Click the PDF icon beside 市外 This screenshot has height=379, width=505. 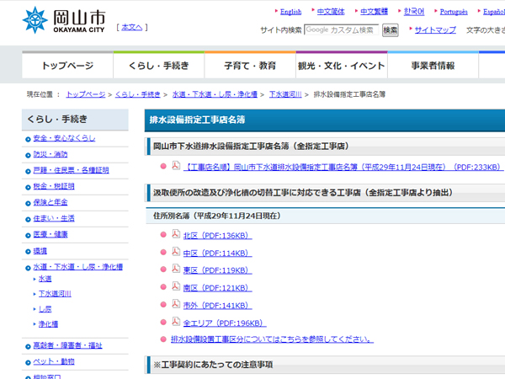pos(176,305)
